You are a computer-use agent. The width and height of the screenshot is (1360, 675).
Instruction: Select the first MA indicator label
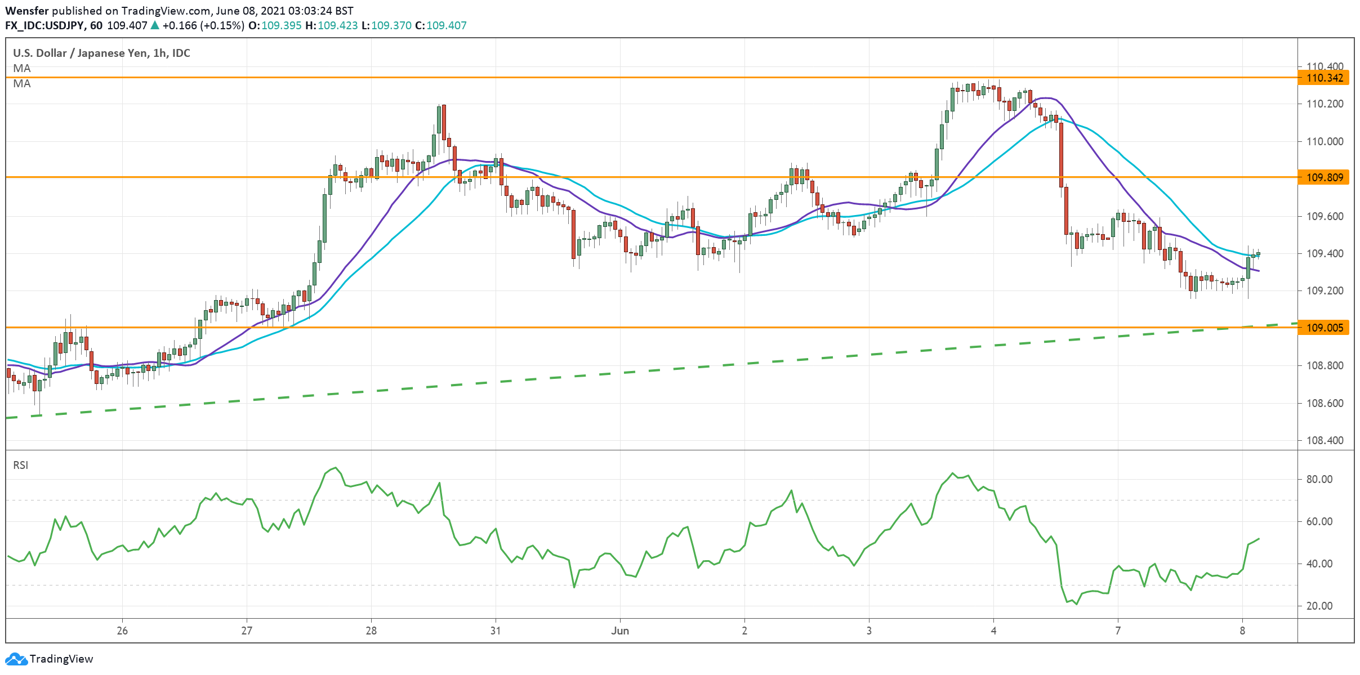pyautogui.click(x=22, y=68)
